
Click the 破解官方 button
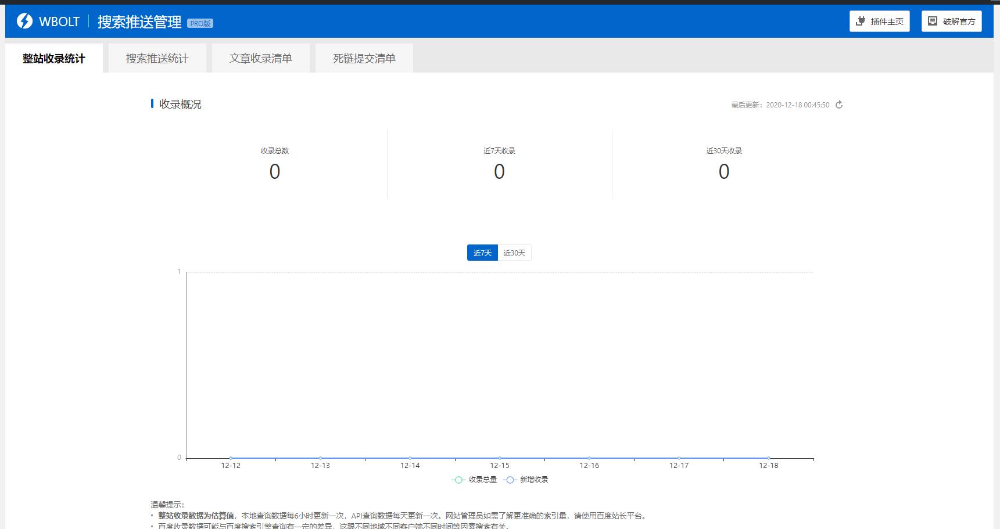coord(951,21)
